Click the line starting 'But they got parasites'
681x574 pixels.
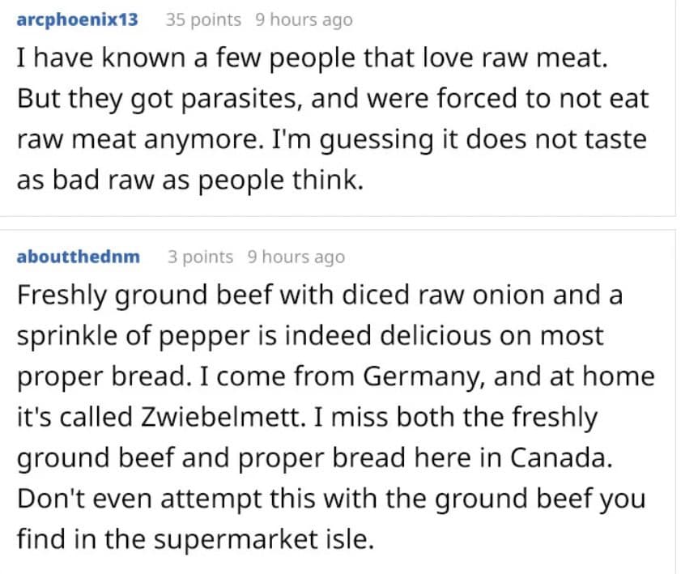(333, 99)
